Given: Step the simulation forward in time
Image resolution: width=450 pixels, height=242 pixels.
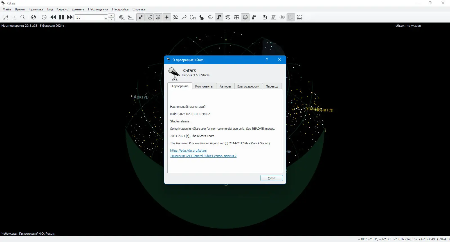Looking at the screenshot, I should 70,17.
